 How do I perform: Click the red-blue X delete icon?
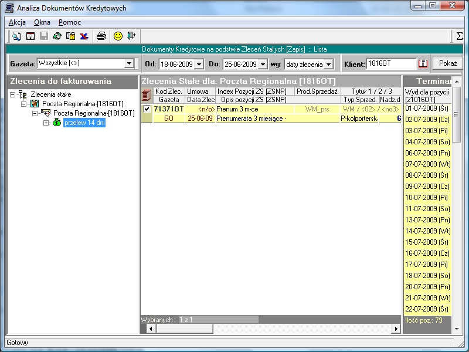[84, 36]
